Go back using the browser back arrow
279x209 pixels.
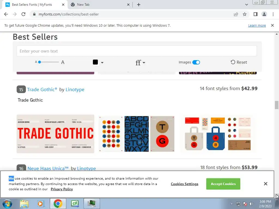(x=6, y=14)
